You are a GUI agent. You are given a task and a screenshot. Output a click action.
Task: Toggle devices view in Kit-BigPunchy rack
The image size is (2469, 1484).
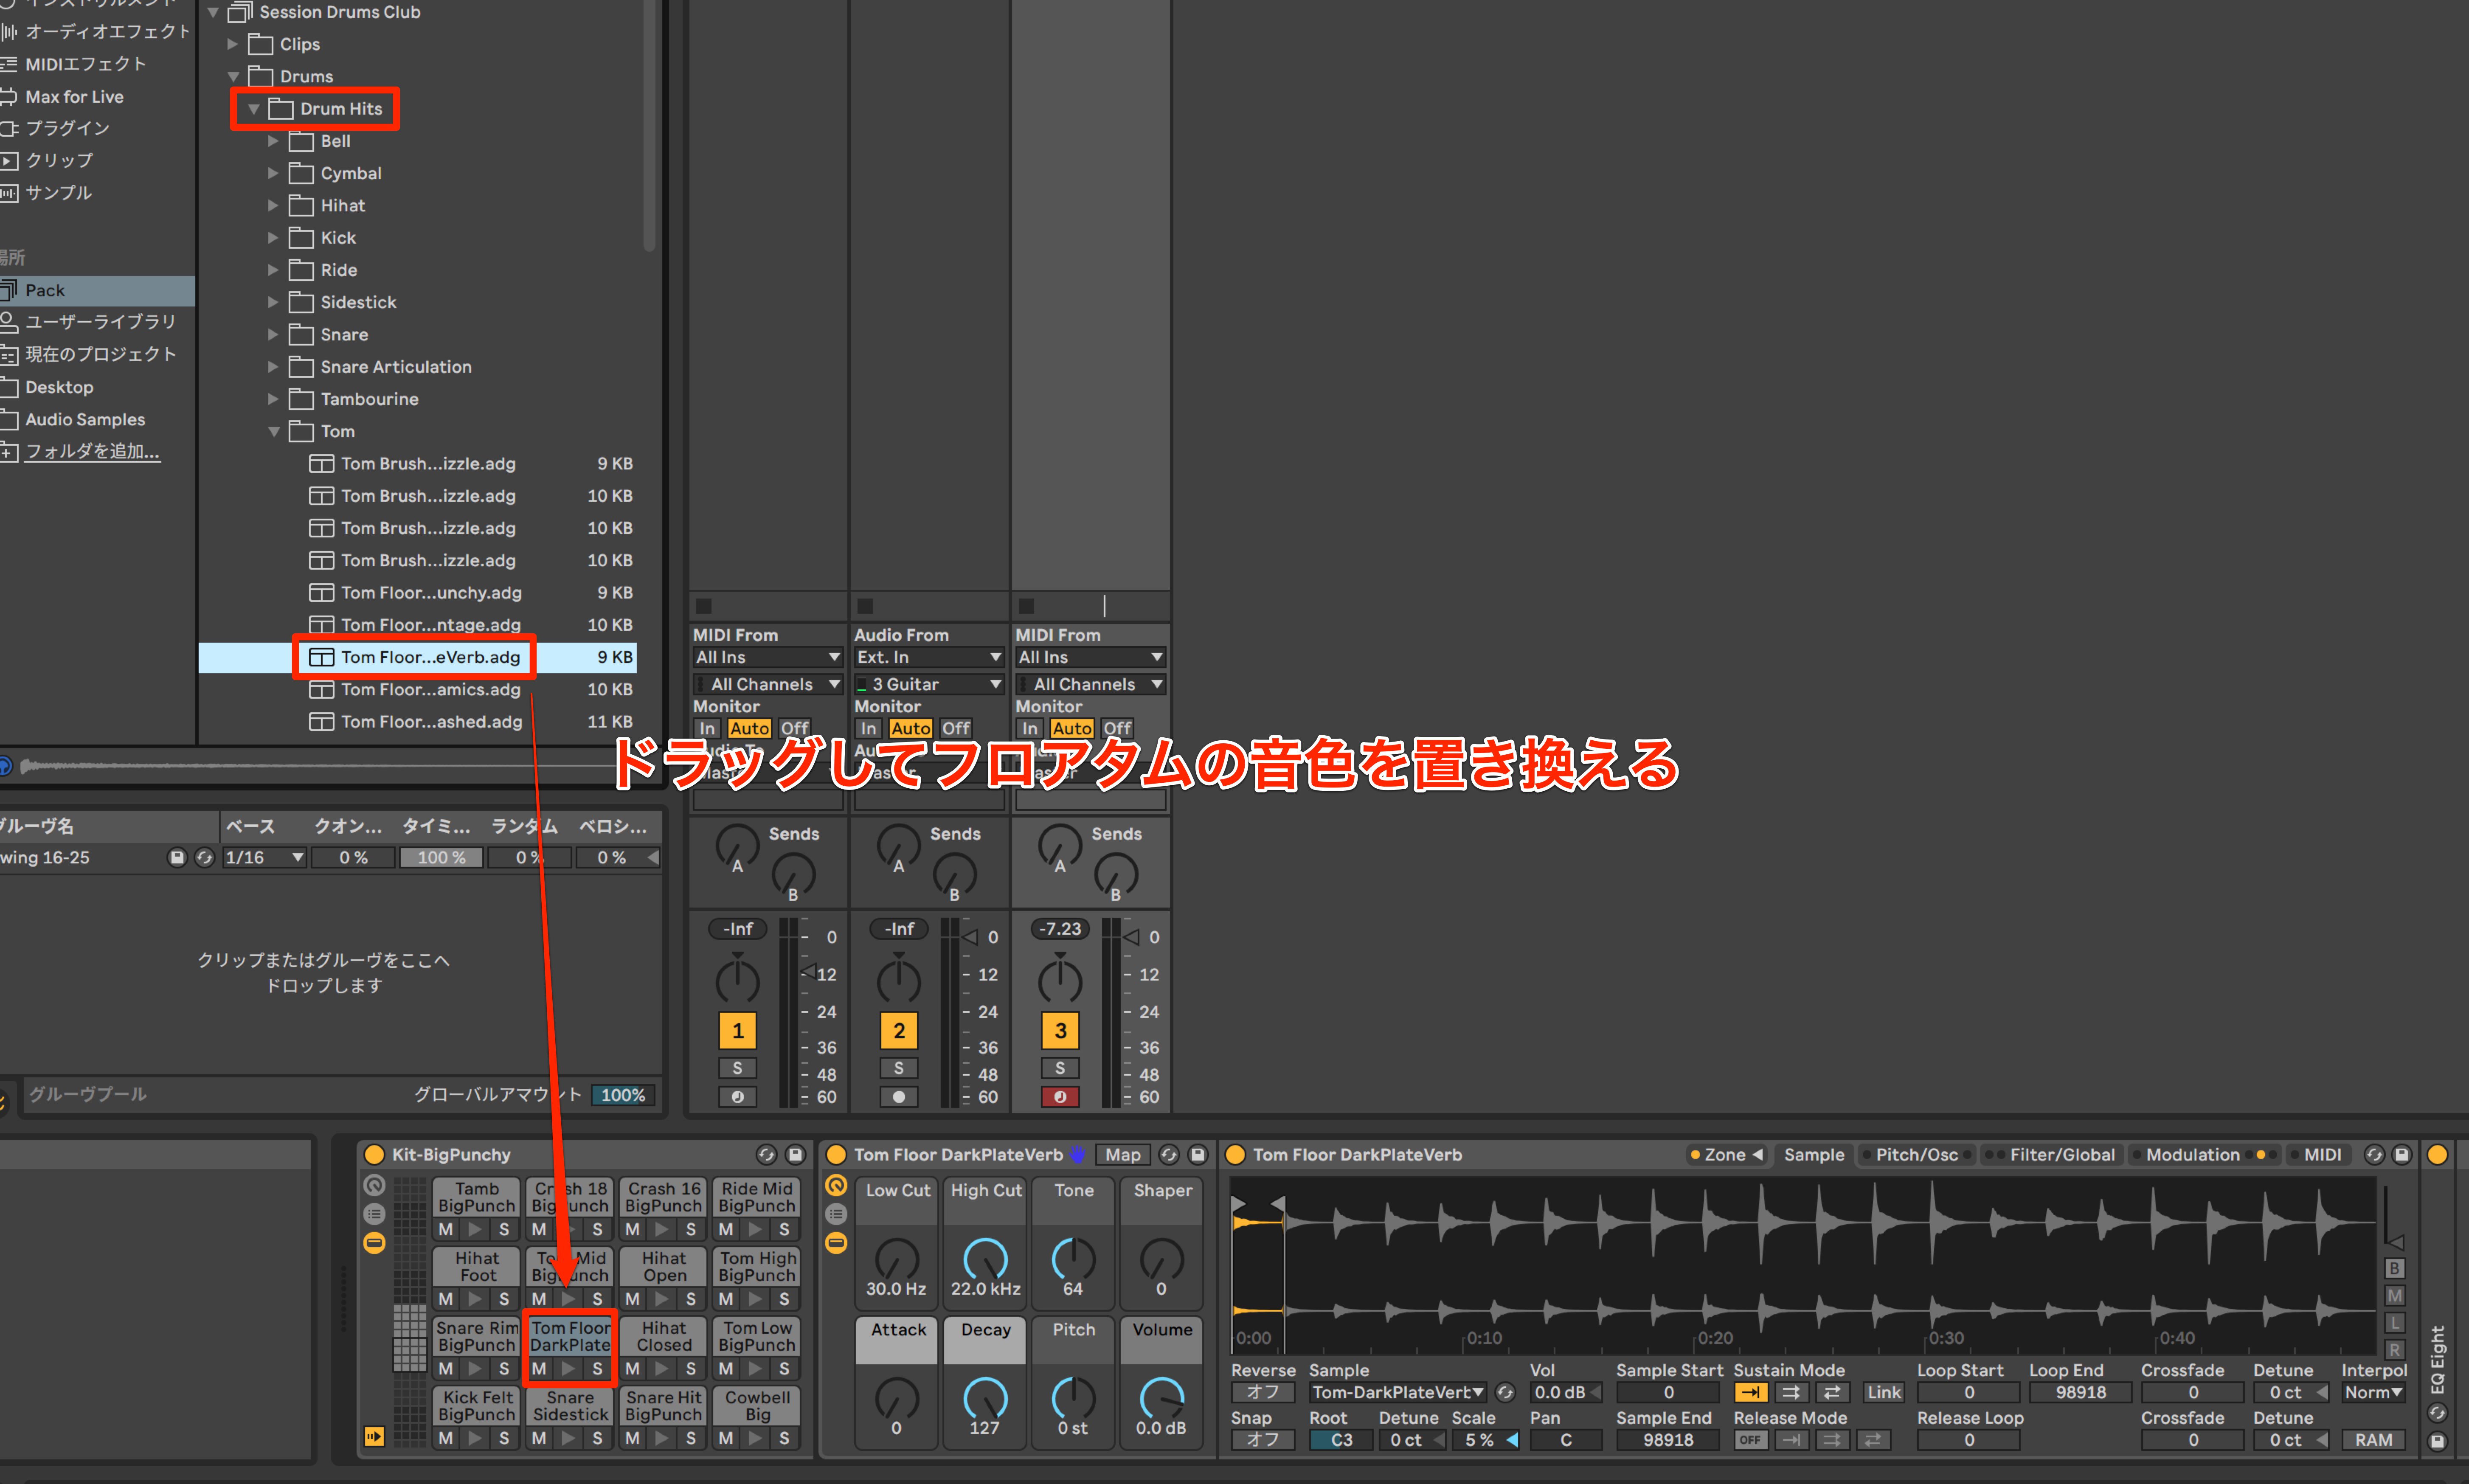click(374, 1243)
